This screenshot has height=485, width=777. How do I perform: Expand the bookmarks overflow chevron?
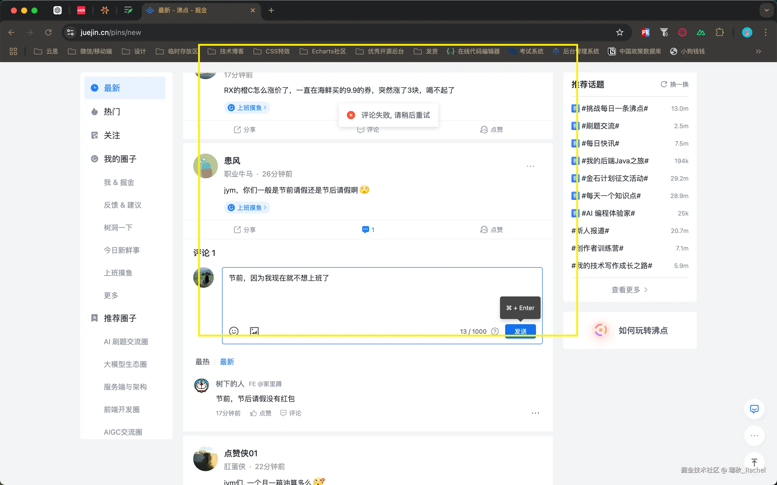pyautogui.click(x=758, y=51)
